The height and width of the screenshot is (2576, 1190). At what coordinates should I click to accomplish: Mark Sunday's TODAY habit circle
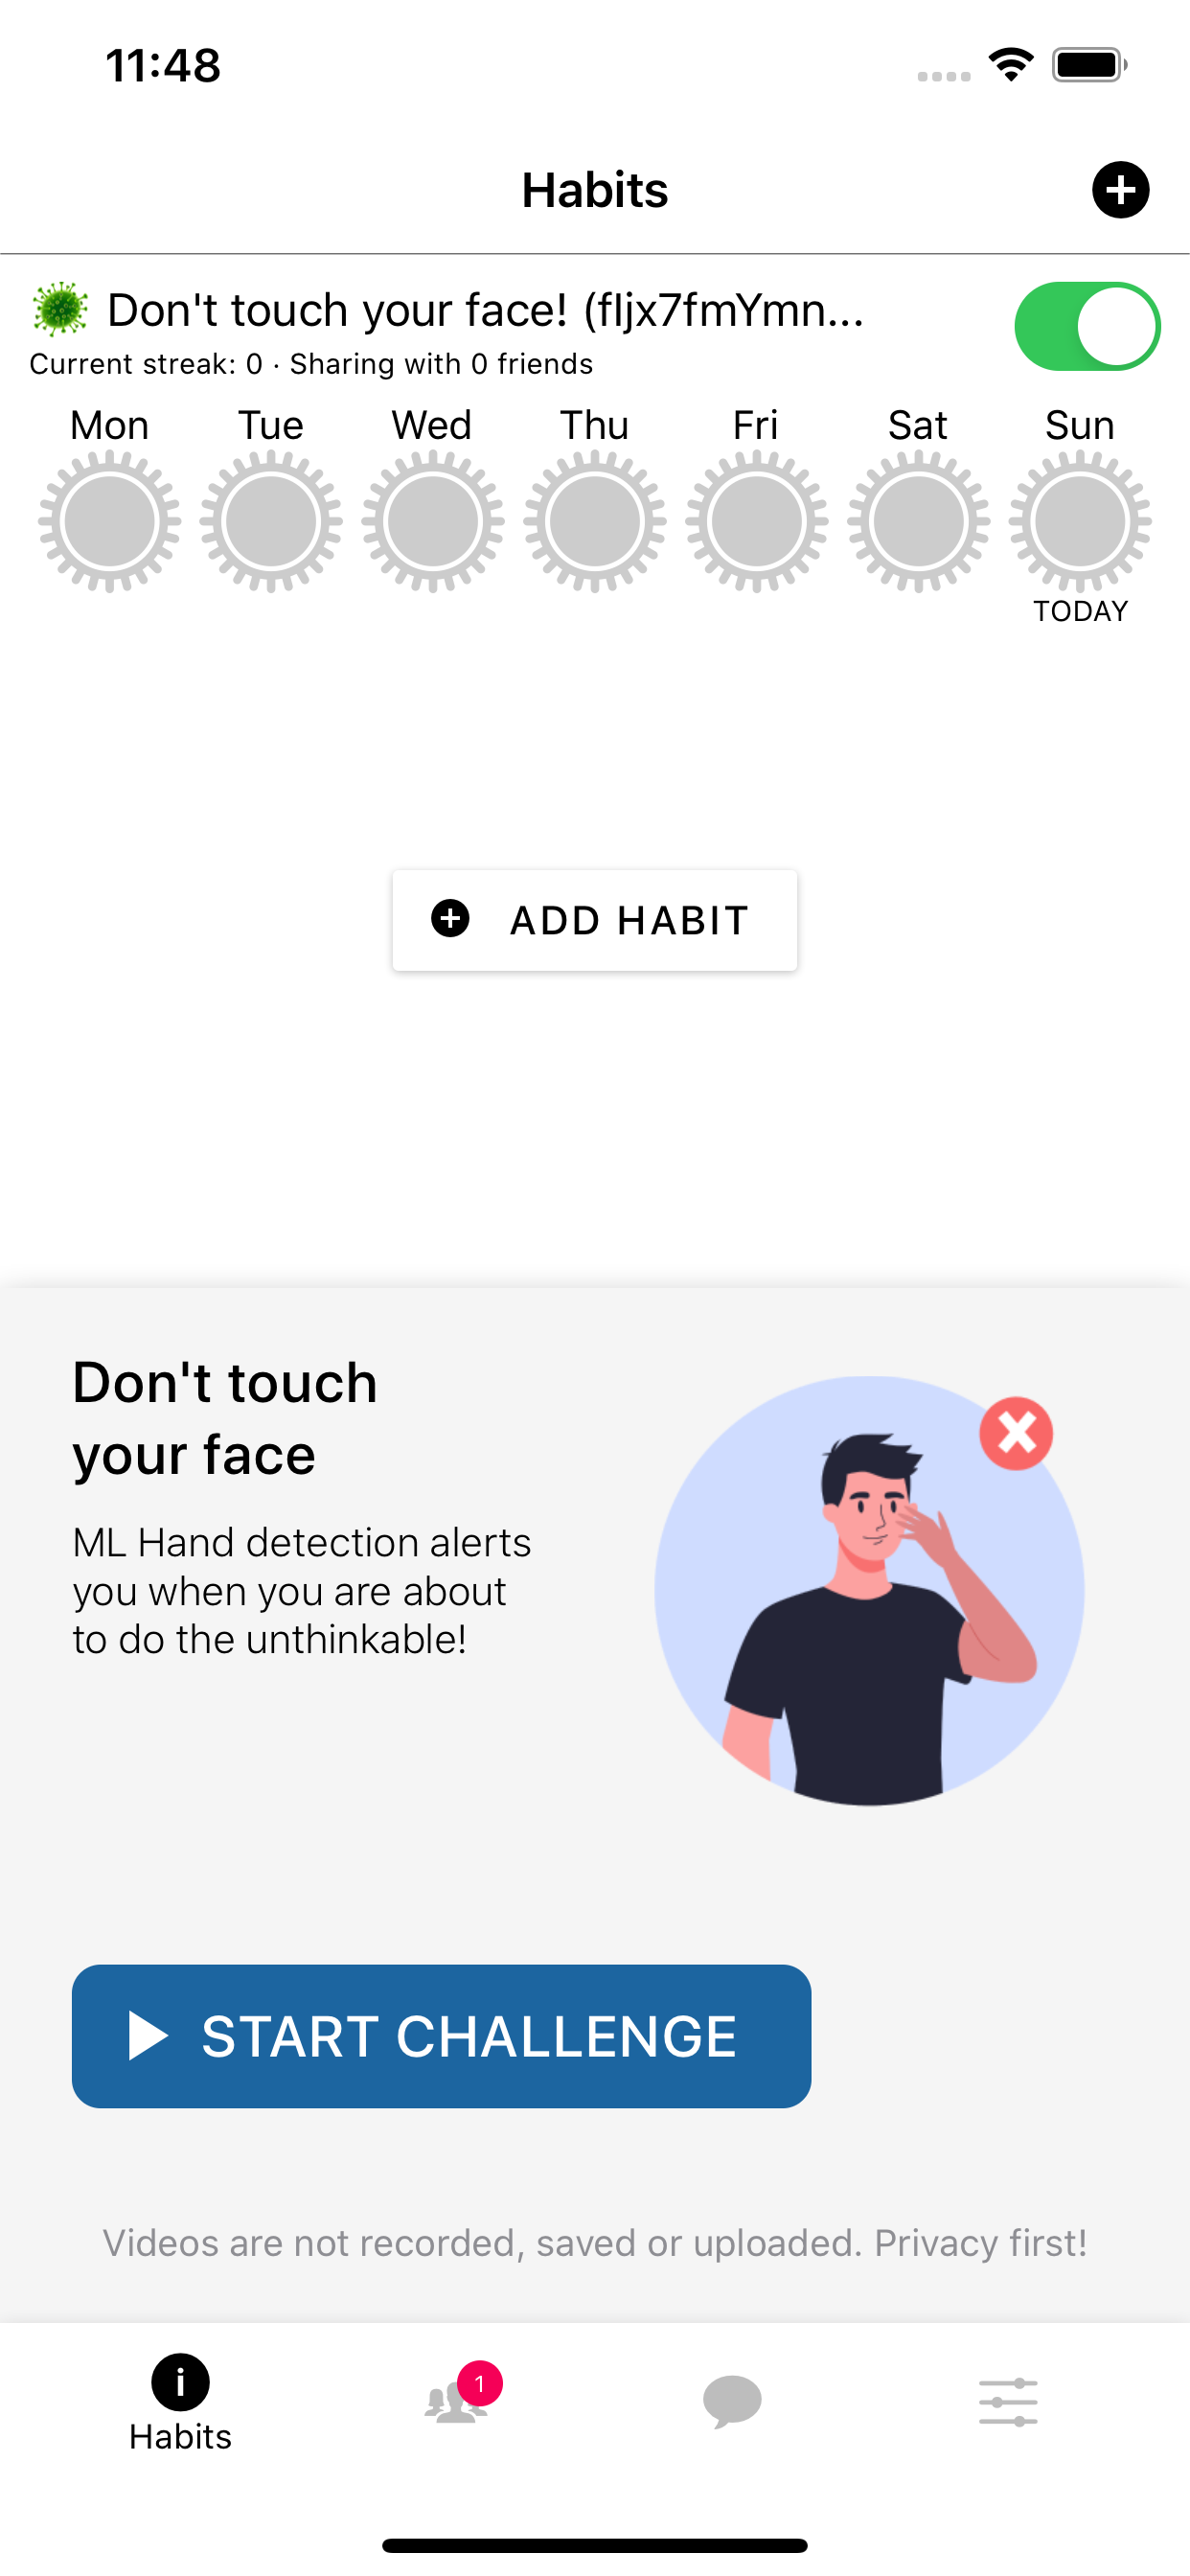(1080, 521)
